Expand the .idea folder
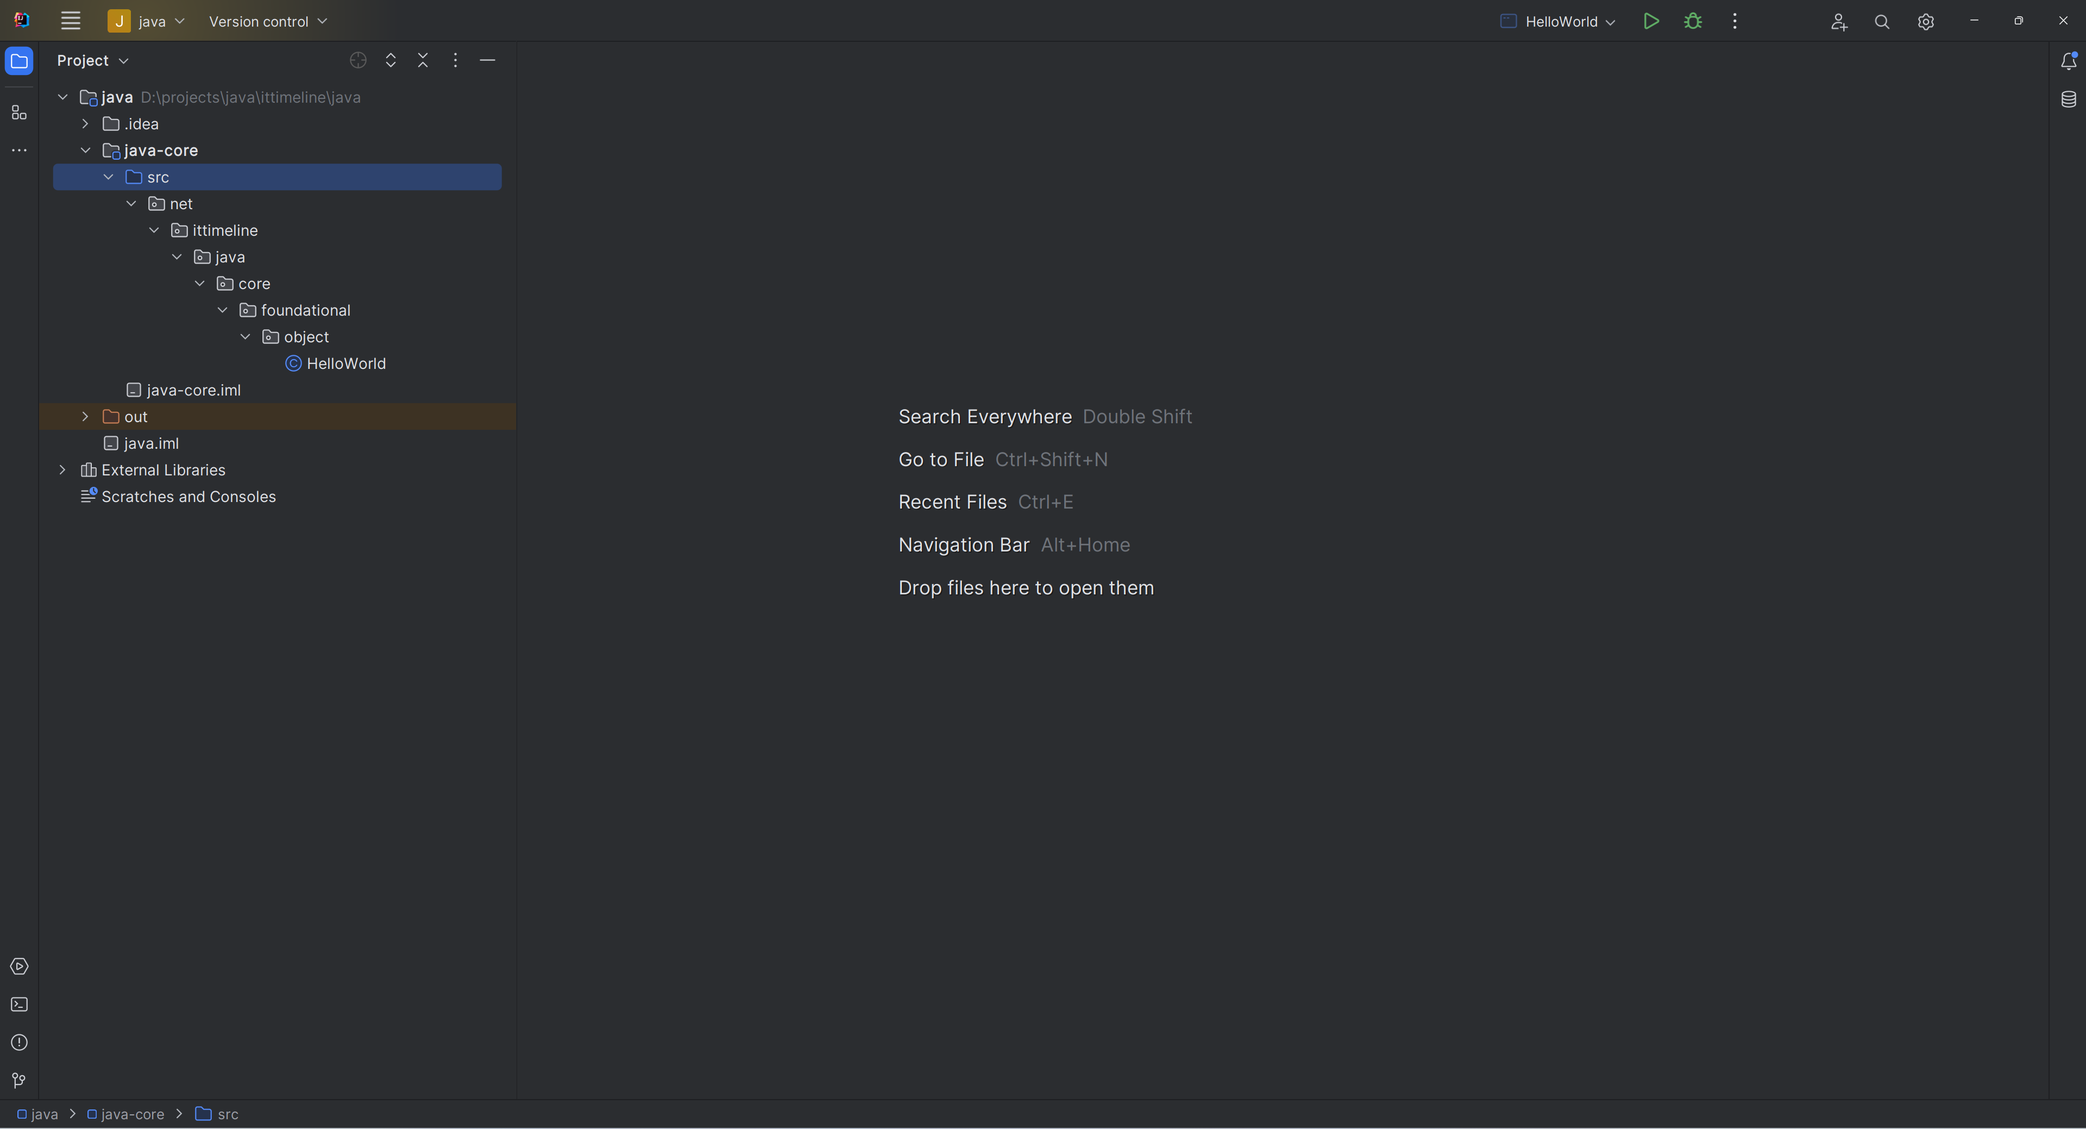 (x=85, y=124)
